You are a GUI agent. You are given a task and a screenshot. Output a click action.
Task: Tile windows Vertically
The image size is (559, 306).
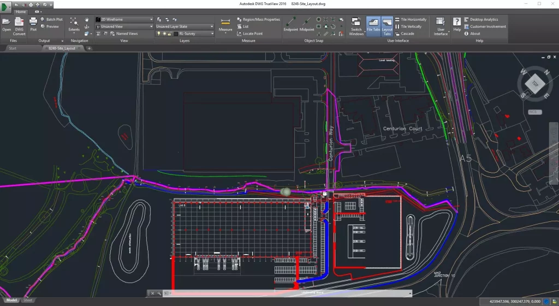click(408, 26)
